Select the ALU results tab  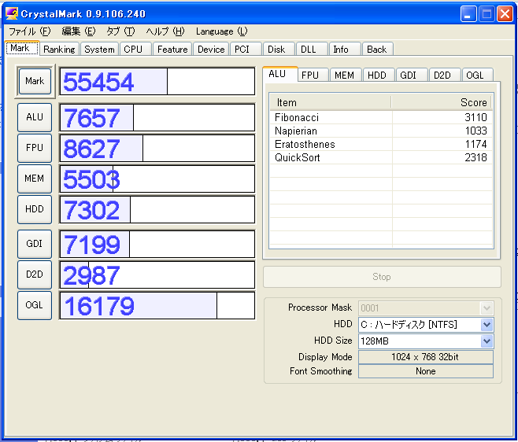coord(280,74)
